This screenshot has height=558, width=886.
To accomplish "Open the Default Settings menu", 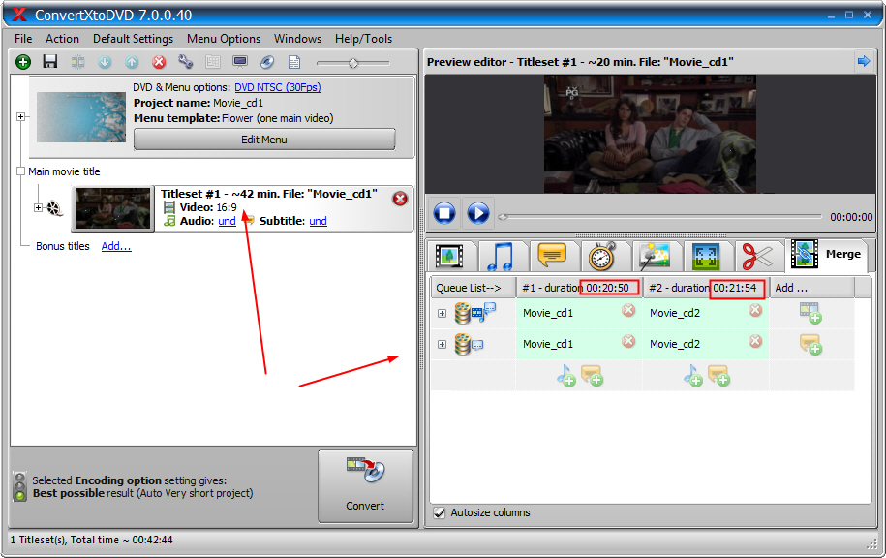I will coord(133,39).
